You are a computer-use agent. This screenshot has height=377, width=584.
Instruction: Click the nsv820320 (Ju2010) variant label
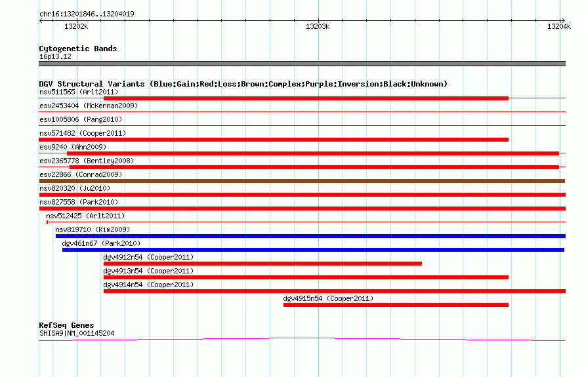75,188
